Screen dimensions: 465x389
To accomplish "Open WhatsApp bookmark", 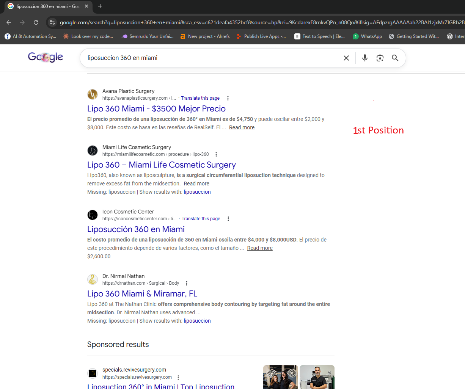I will click(x=367, y=36).
